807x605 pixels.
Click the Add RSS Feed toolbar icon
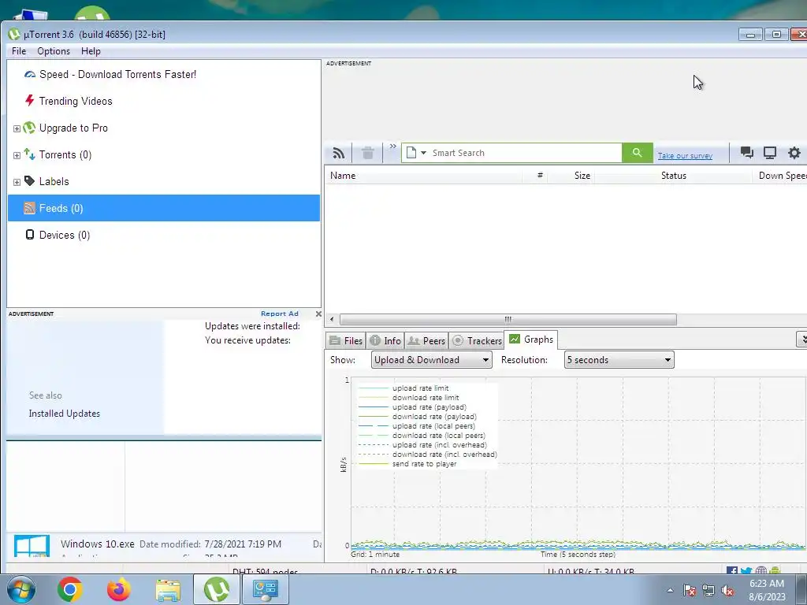(x=339, y=153)
